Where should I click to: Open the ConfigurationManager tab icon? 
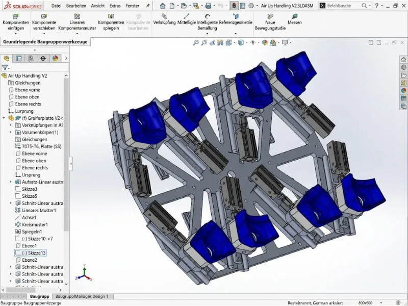(x=31, y=58)
